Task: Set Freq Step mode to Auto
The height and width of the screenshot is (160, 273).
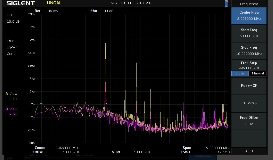Action: pyautogui.click(x=240, y=73)
